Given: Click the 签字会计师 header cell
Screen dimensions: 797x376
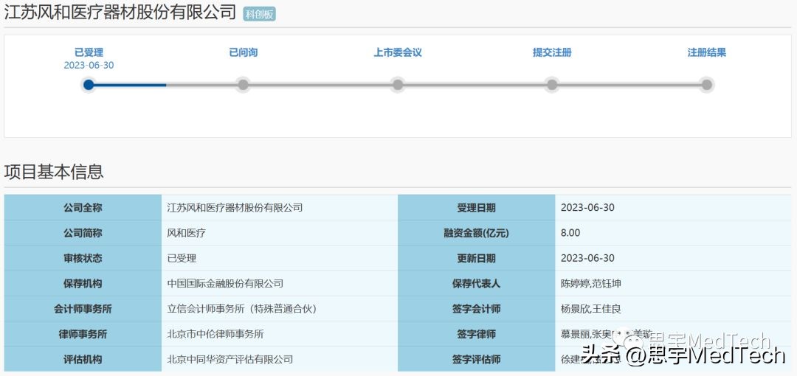Looking at the screenshot, I should 476,308.
